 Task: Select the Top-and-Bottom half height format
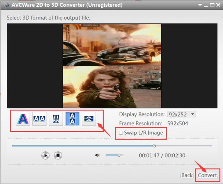point(89,119)
